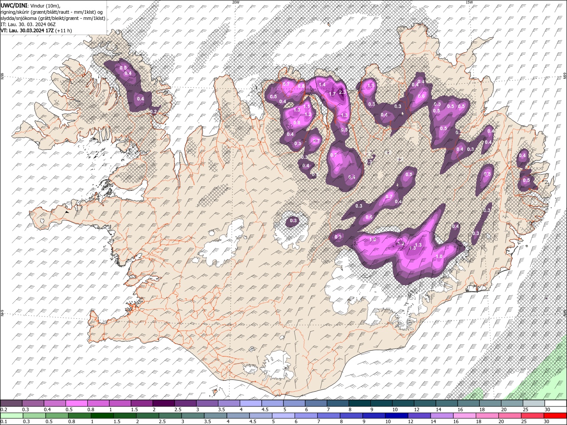Viewport: 567px width, 425px height.
Task: Select the lower legend blue swatch at 10
Action: (396, 416)
